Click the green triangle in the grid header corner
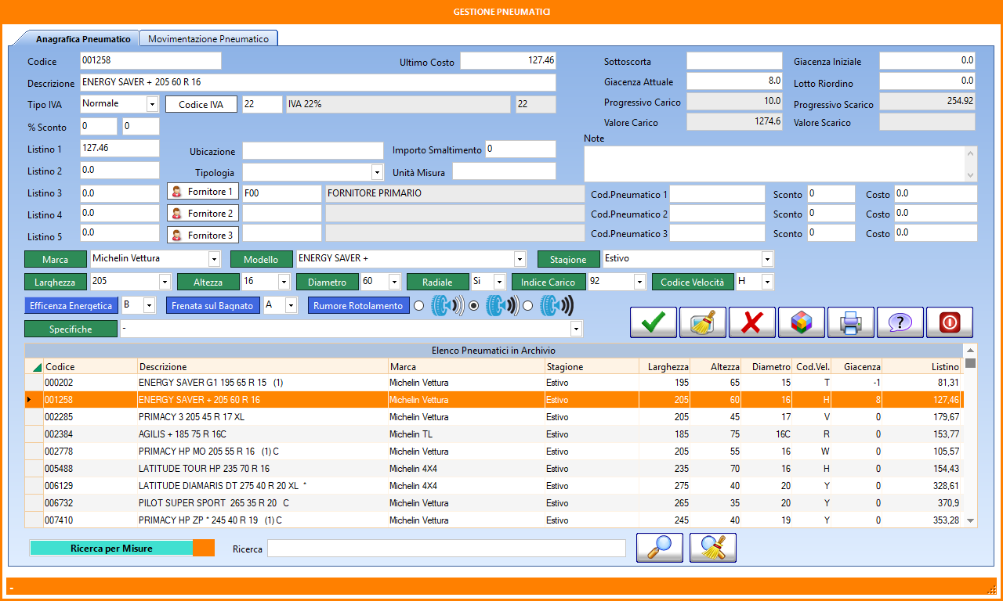This screenshot has height=601, width=1003. coord(37,367)
